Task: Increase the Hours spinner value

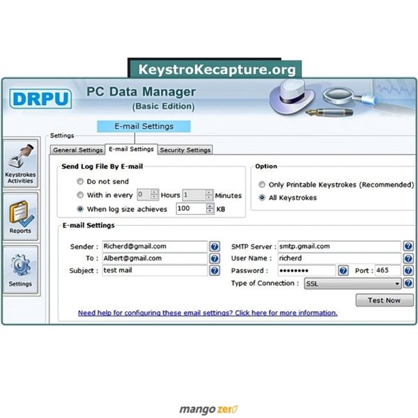Action: click(x=154, y=192)
